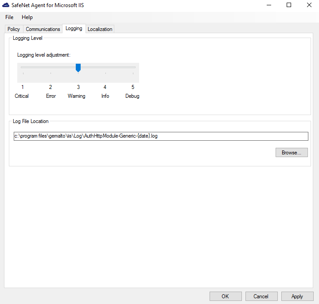Viewport: 319px width, 304px height.
Task: Click 'Logging level adjustment:' label
Action: tap(44, 55)
